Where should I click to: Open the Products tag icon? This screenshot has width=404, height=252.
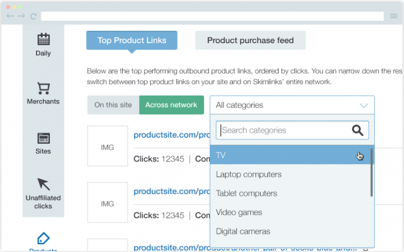coord(43,239)
